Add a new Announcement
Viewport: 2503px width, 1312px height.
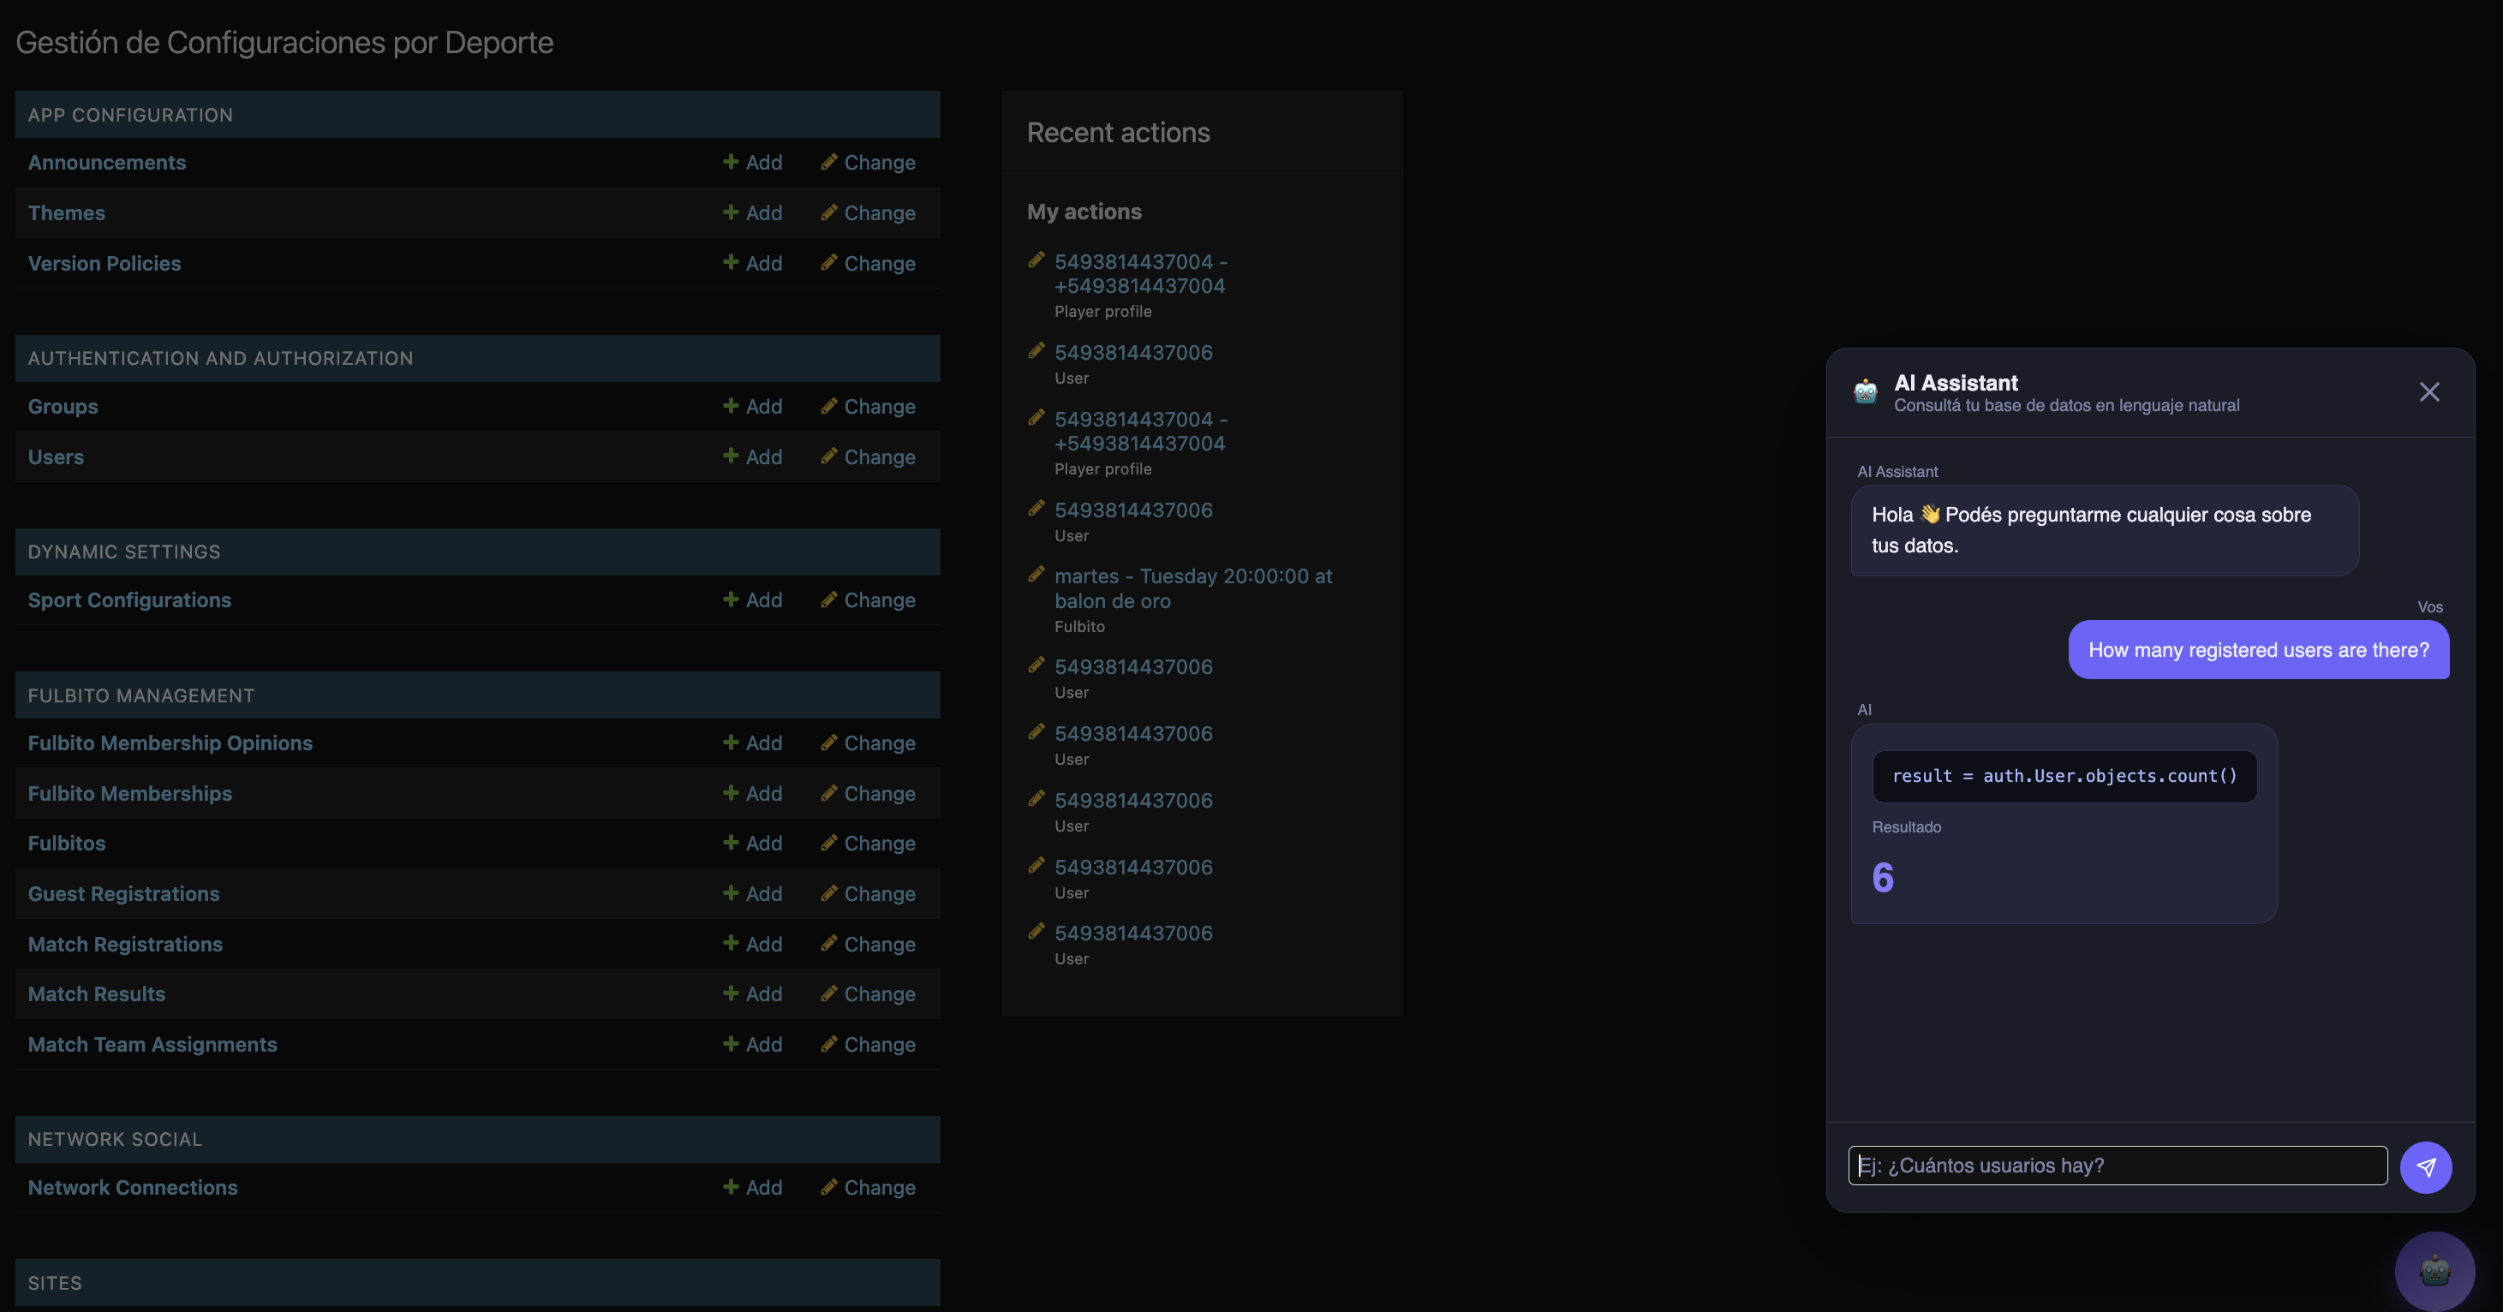753,162
